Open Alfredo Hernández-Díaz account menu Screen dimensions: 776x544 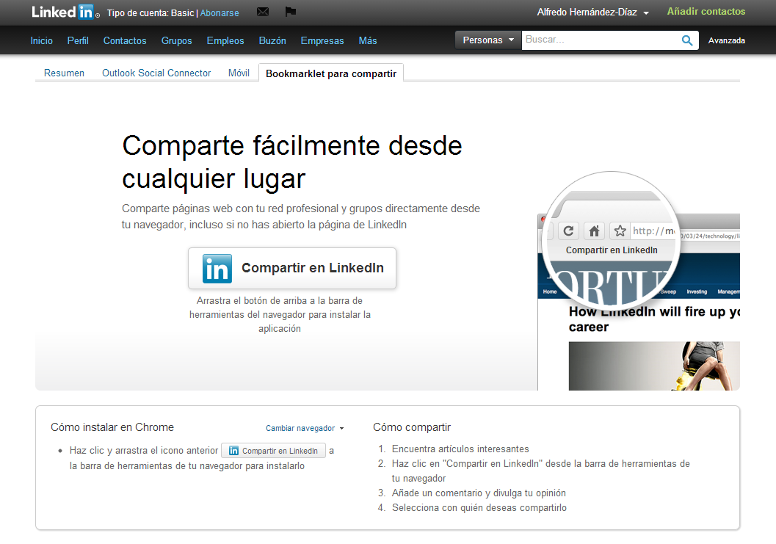(592, 12)
